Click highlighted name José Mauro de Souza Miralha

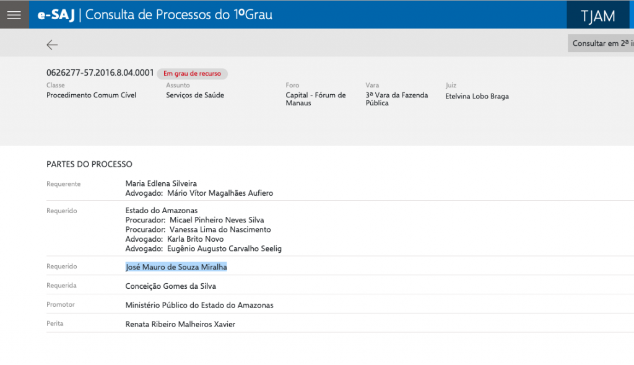[x=176, y=267]
